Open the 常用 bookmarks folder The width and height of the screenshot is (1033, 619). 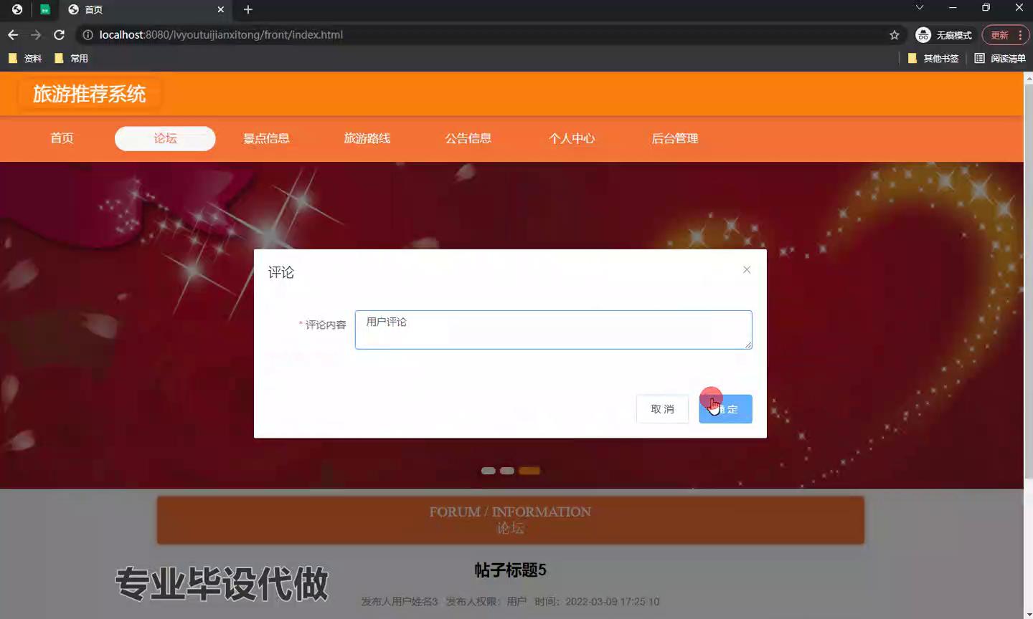pos(72,59)
